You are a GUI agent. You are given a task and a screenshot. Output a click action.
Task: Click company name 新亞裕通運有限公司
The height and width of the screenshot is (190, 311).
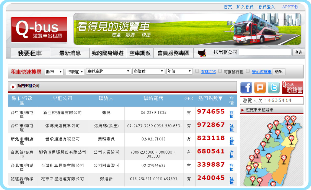coord(63,112)
